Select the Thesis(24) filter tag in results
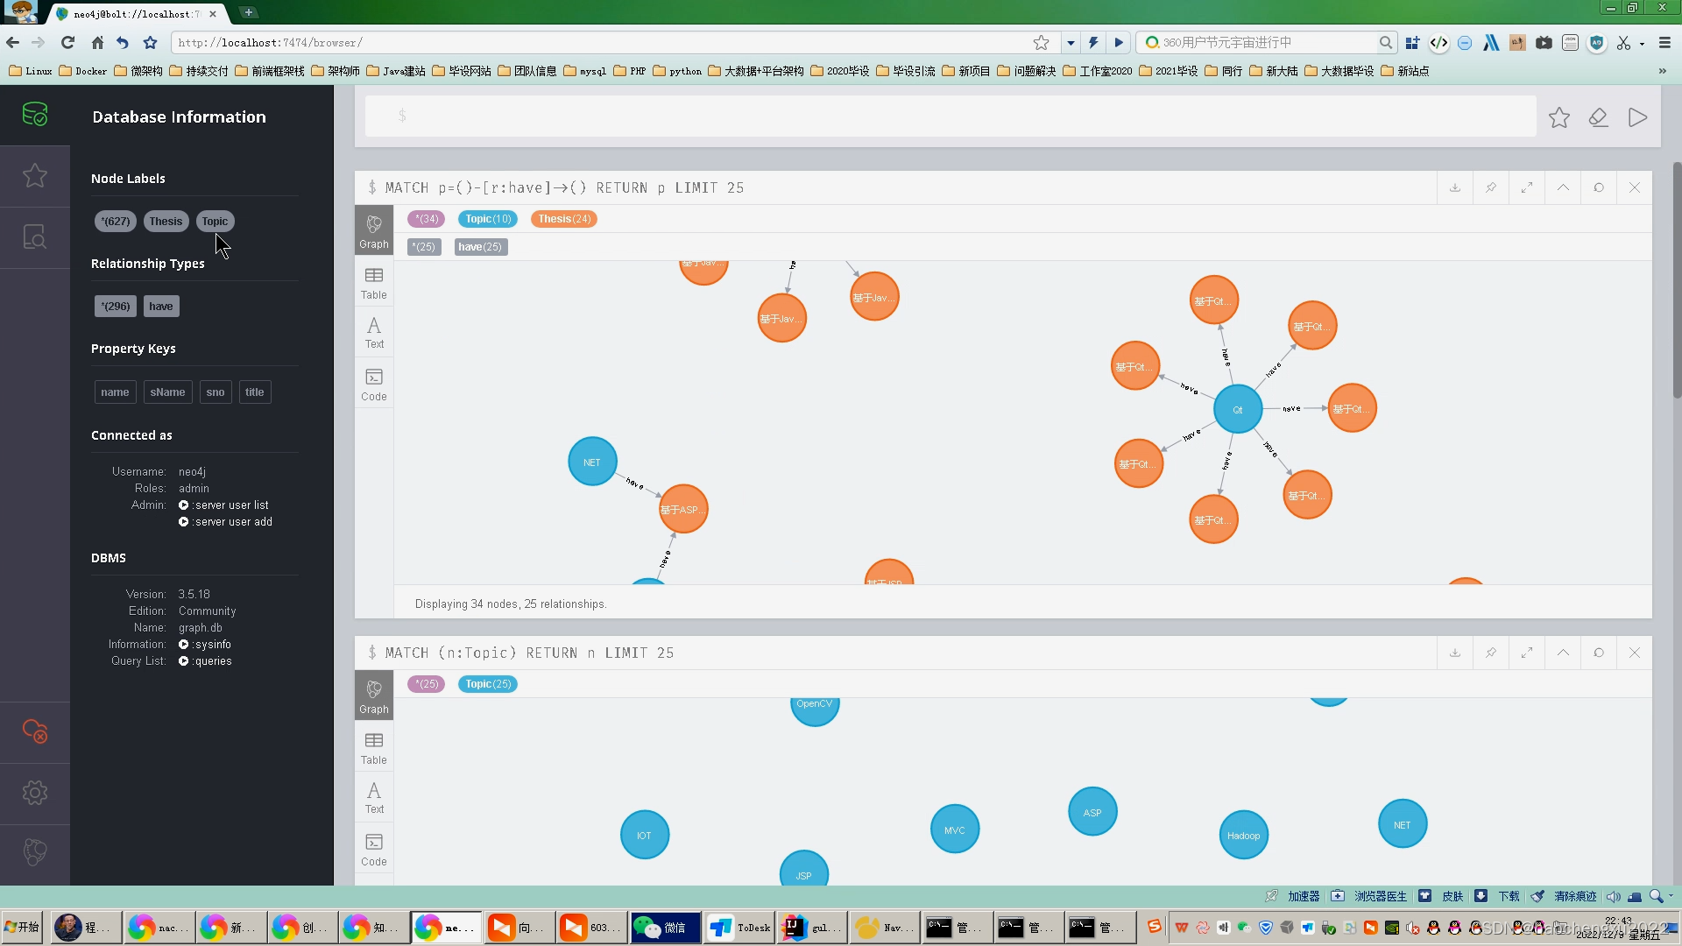1682x946 pixels. (x=564, y=217)
